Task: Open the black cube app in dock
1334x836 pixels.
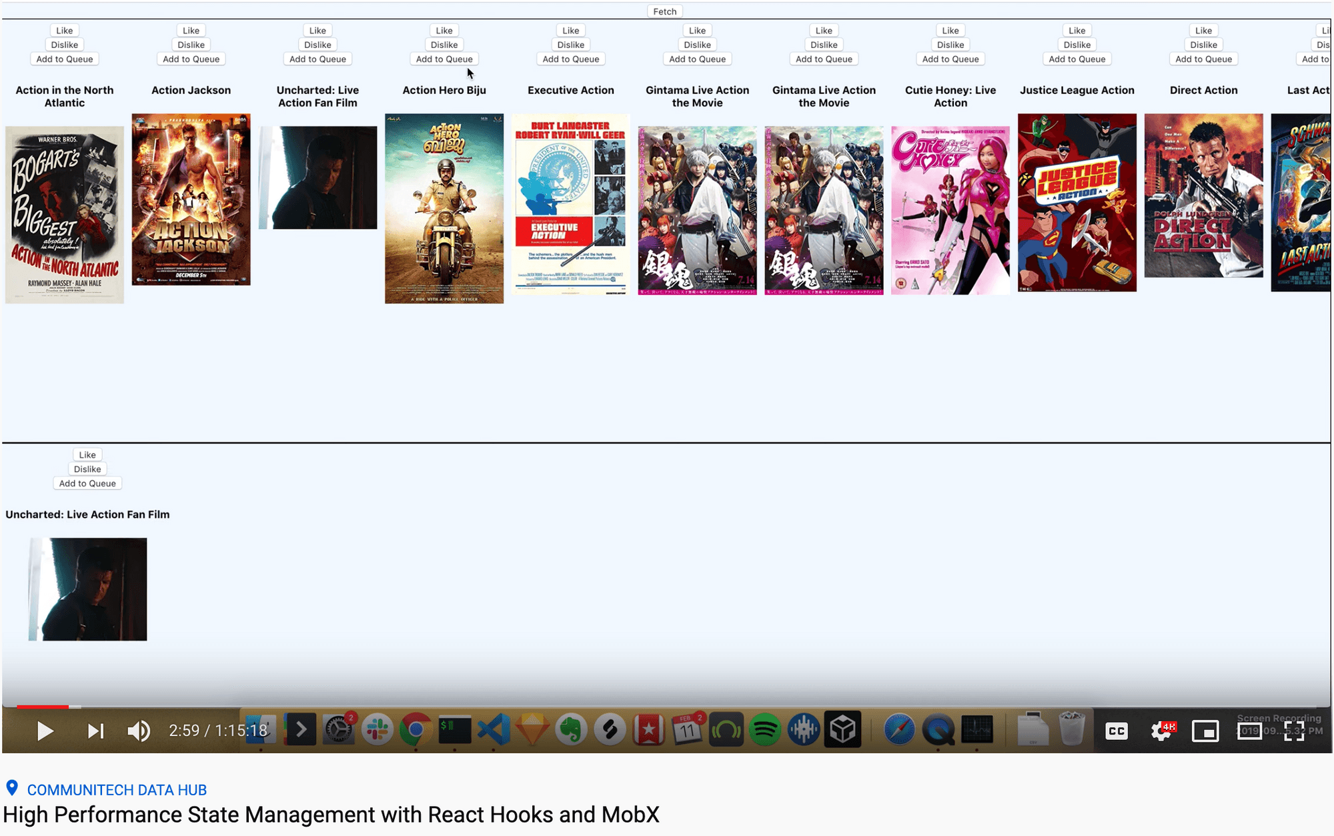Action: coord(842,730)
